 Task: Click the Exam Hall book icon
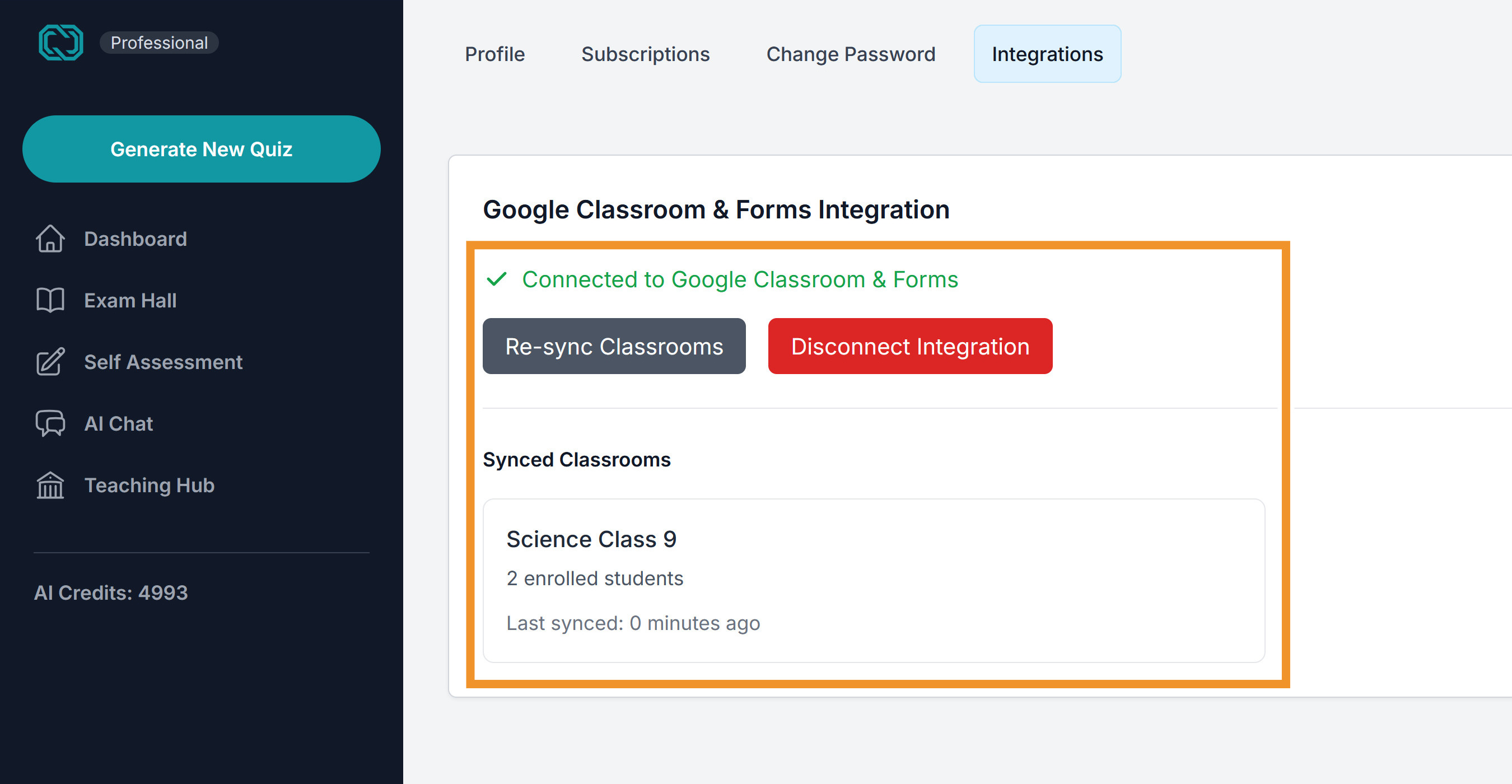click(50, 301)
